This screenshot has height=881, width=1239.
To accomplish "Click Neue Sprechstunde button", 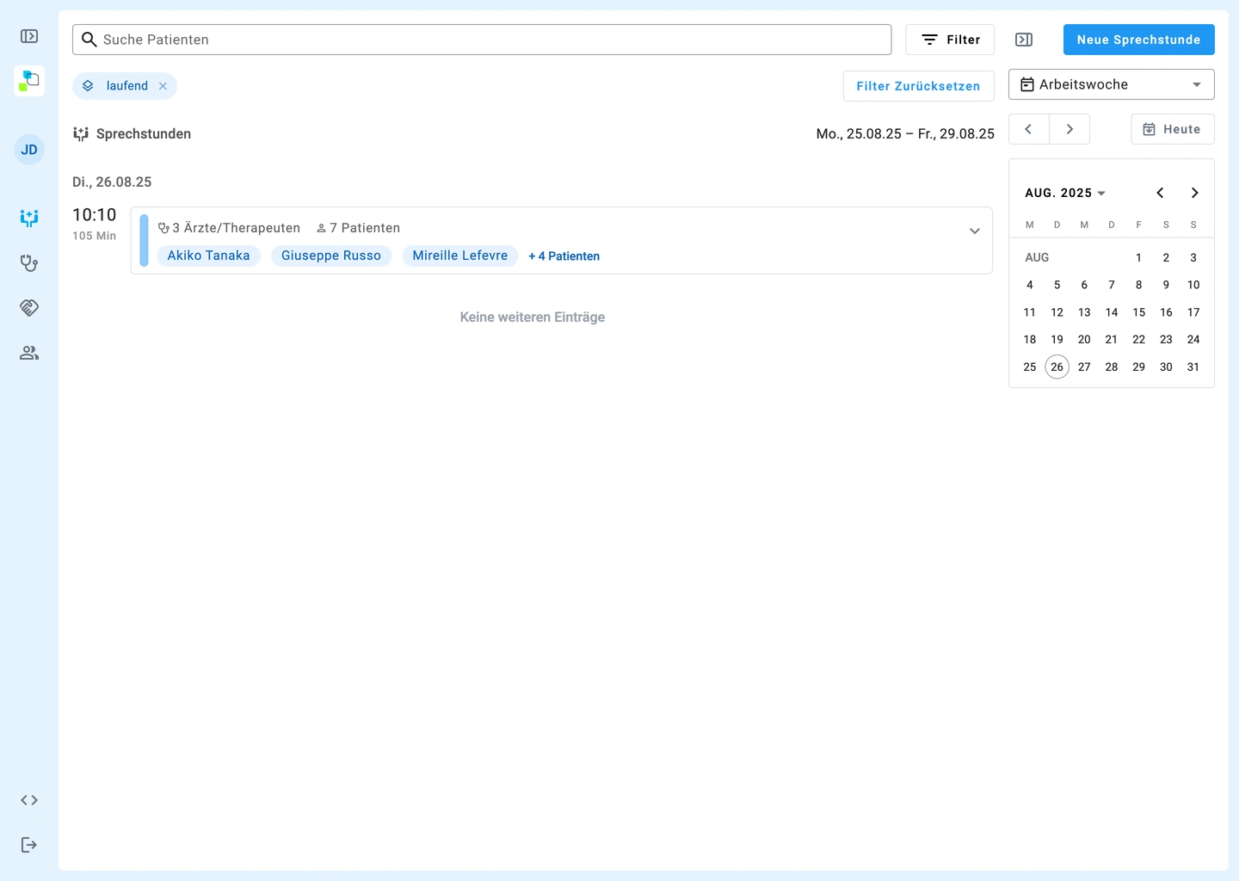I will pos(1138,40).
